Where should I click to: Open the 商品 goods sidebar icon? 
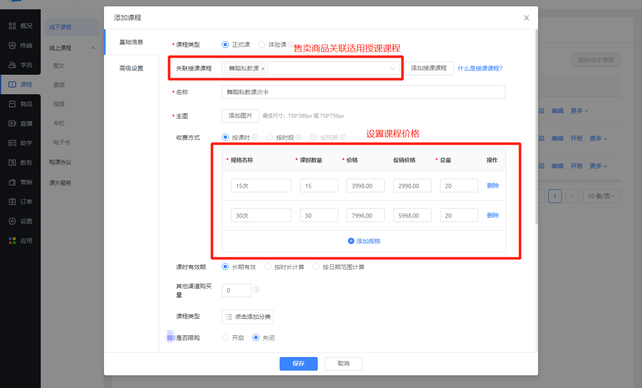pos(12,104)
